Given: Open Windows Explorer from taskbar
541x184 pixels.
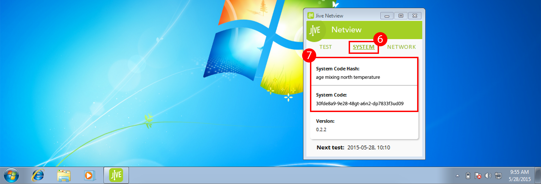Looking at the screenshot, I should 64,175.
